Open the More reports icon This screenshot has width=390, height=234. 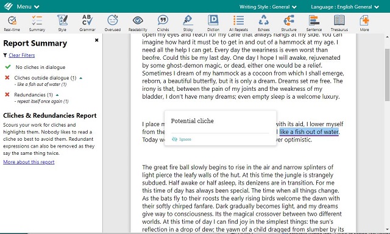[364, 23]
